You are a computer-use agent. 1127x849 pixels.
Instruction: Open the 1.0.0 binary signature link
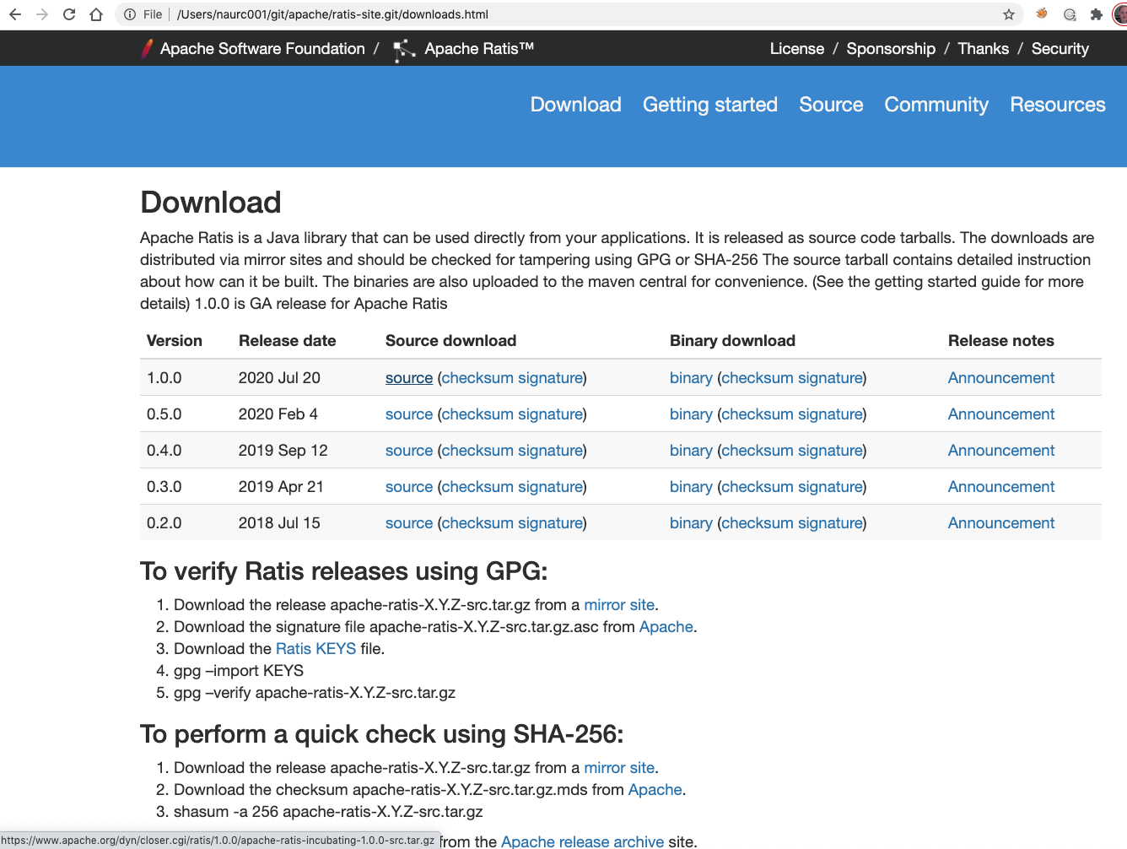pyautogui.click(x=830, y=378)
